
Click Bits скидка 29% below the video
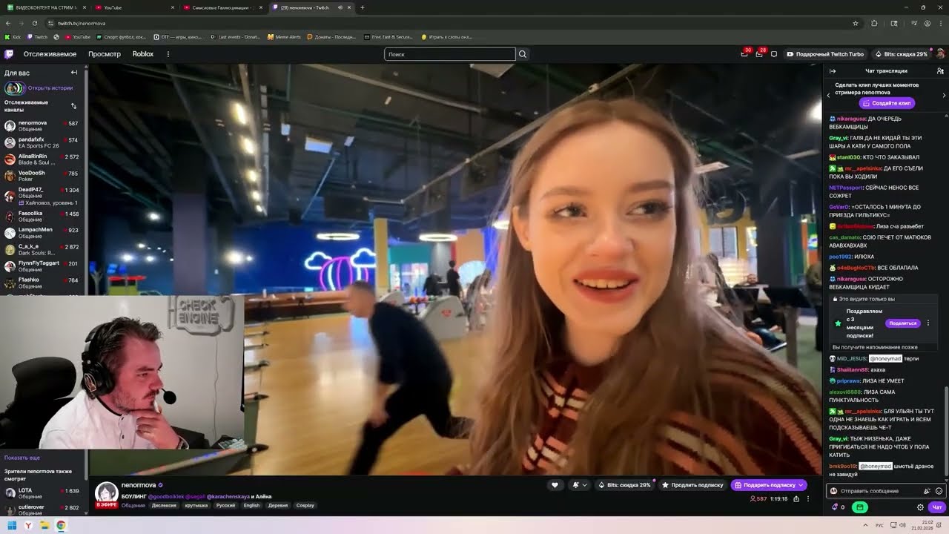[x=624, y=485]
